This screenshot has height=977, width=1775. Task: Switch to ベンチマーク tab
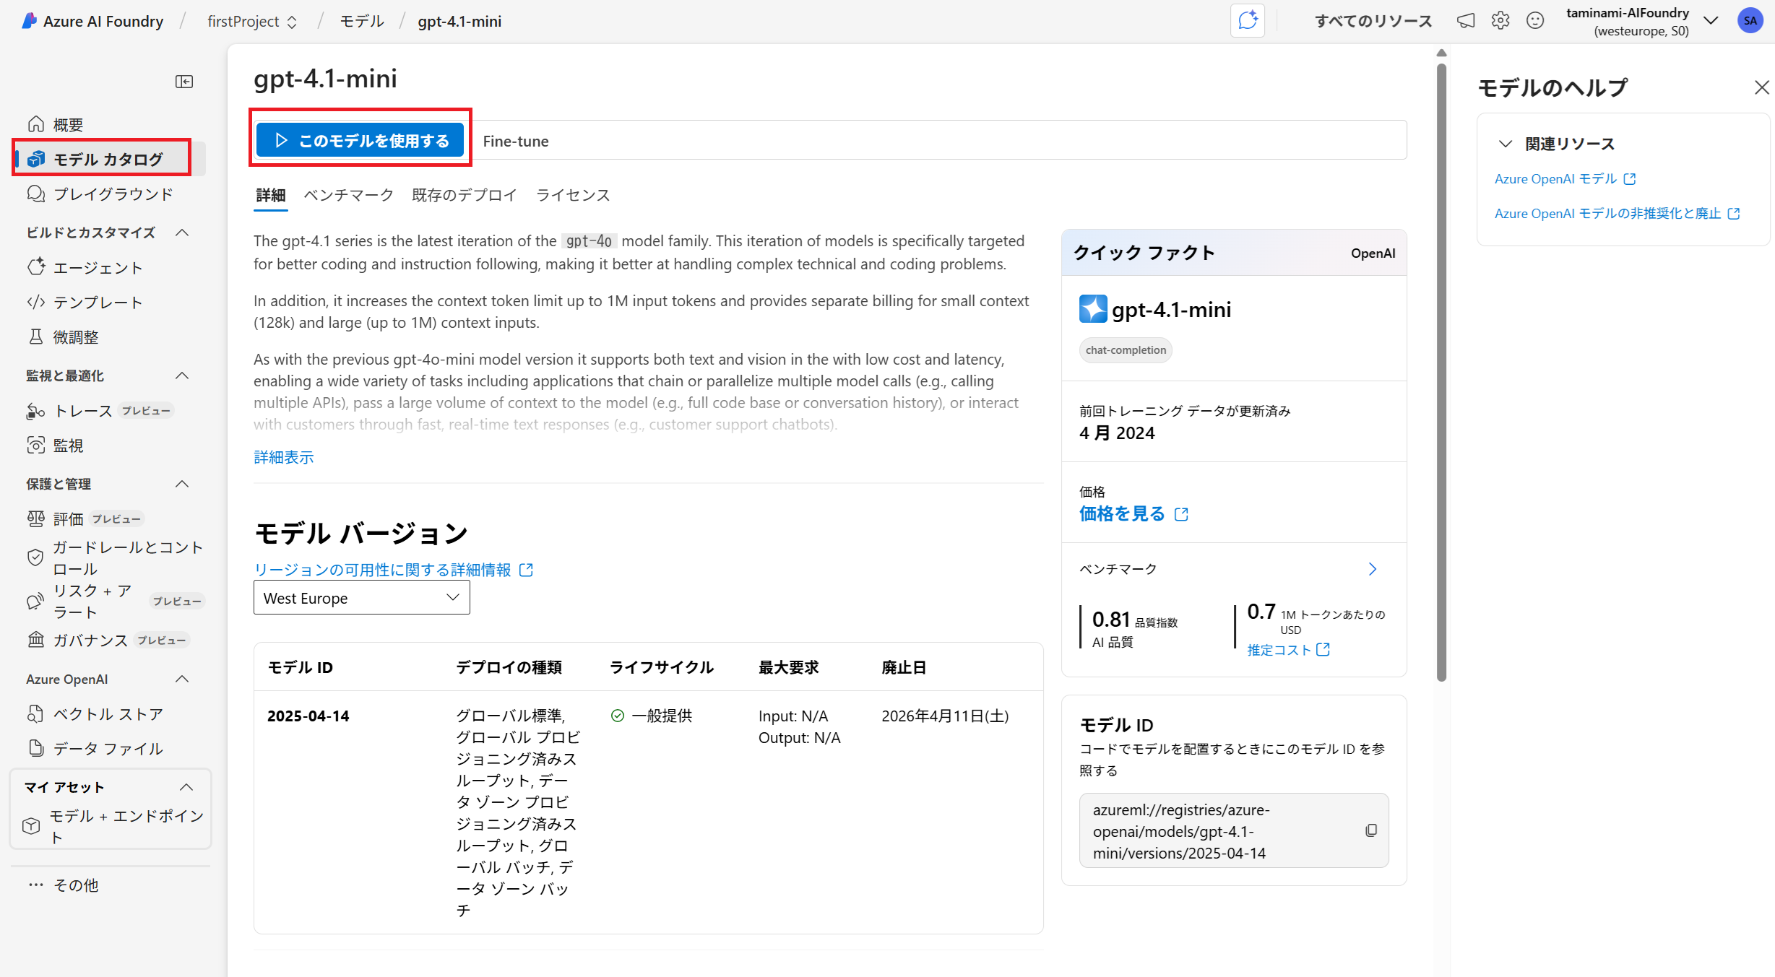(348, 195)
